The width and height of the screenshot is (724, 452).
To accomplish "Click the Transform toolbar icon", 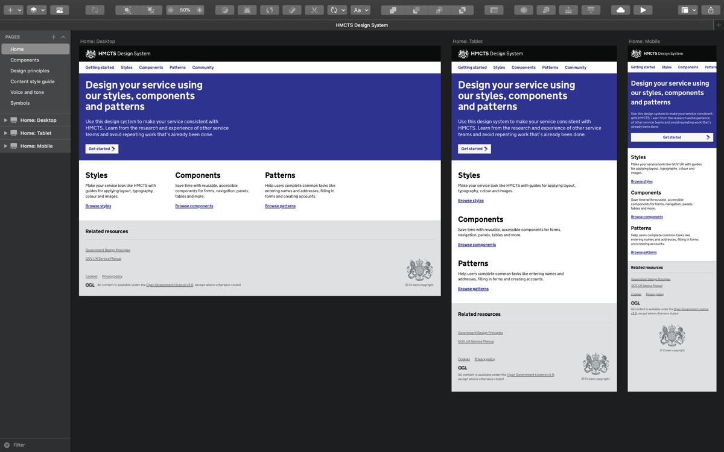I will click(247, 10).
